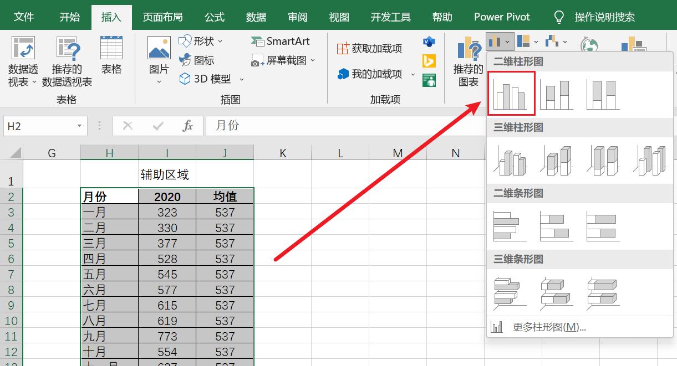The image size is (677, 366).
Task: Click cell with value 773
Action: (167, 336)
